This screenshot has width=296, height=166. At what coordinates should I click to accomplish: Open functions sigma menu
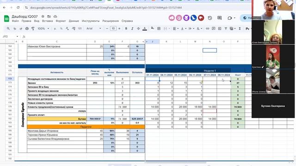coord(240,29)
